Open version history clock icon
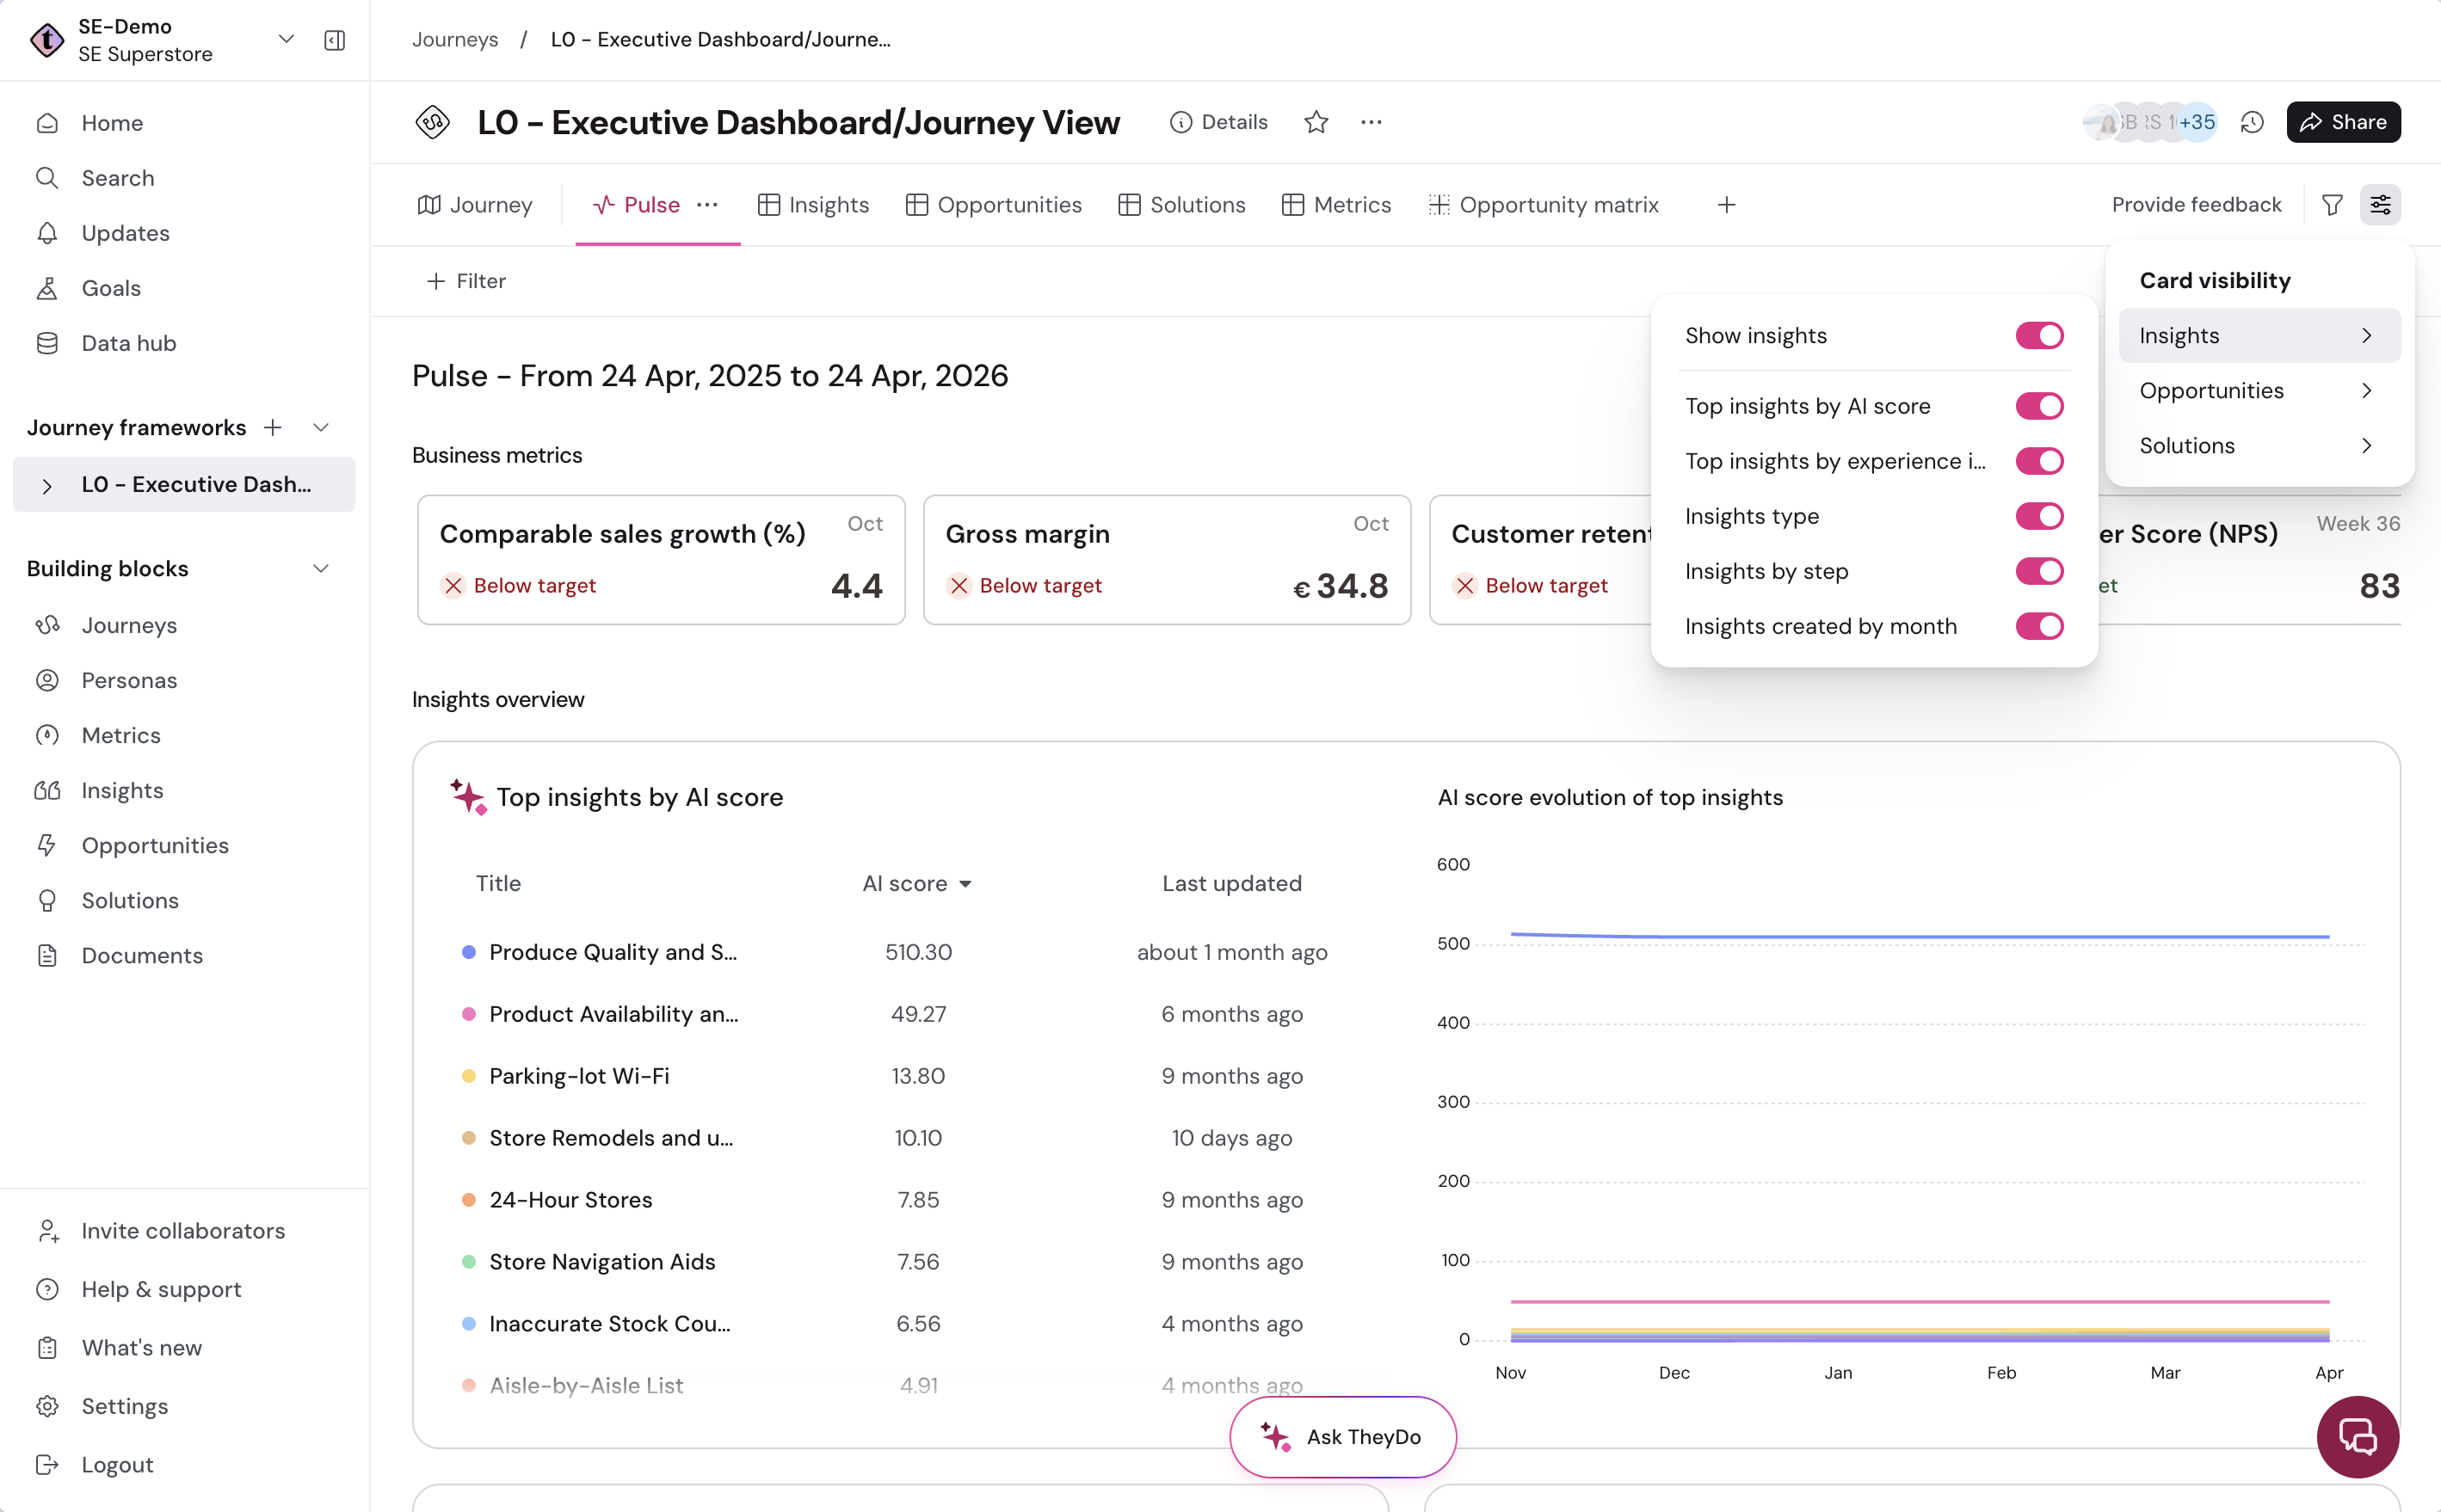2441x1512 pixels. 2252,122
